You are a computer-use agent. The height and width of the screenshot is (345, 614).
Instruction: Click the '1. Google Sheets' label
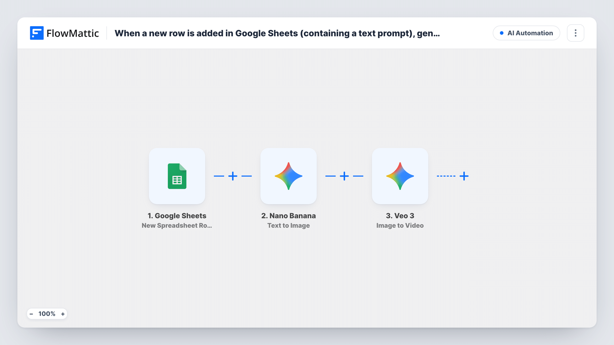177,216
